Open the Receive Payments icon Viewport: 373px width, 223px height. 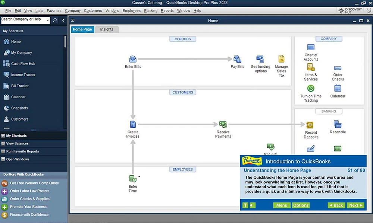coord(223,124)
